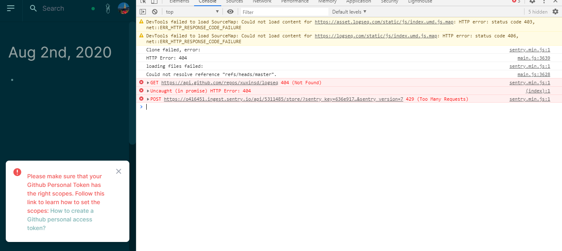The width and height of the screenshot is (562, 251).
Task: Switch to the Memory tab
Action: (x=327, y=2)
